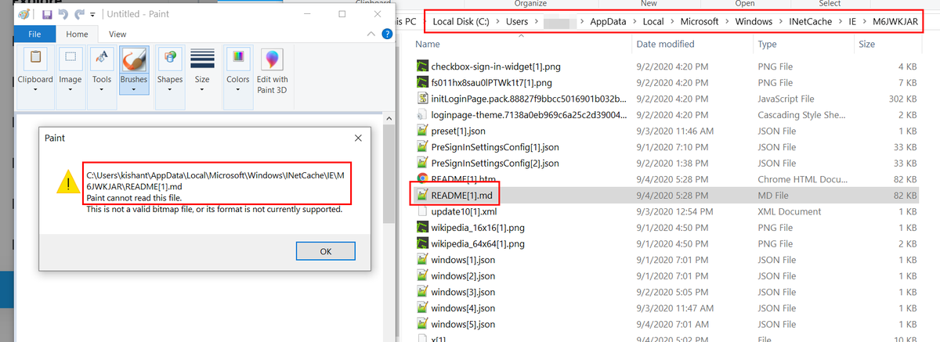The height and width of the screenshot is (342, 940).
Task: Expand the Colors group dropdown arrow
Action: click(237, 89)
